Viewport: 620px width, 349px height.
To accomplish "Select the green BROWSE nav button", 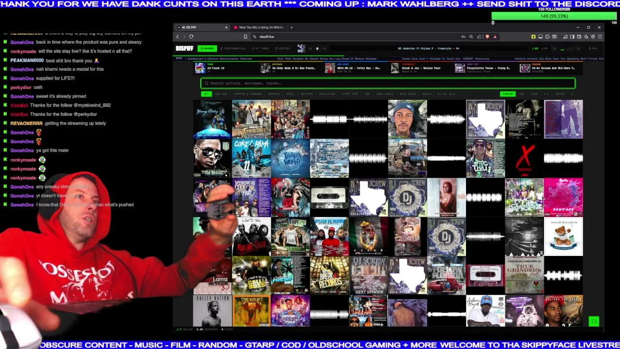I will click(x=207, y=48).
